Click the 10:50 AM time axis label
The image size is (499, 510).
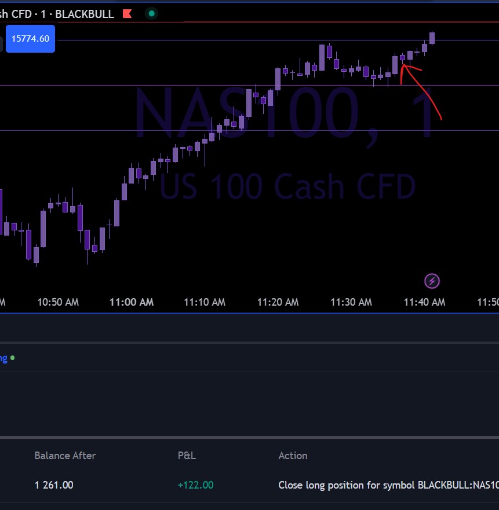coord(58,302)
